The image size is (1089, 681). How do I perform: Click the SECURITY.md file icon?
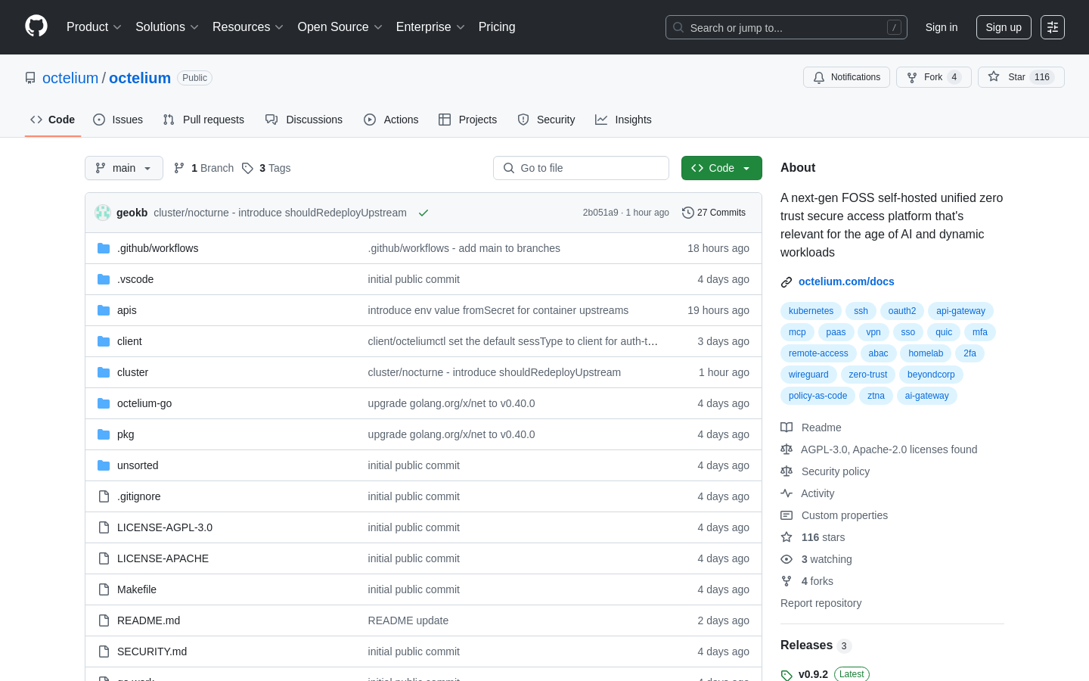point(104,651)
